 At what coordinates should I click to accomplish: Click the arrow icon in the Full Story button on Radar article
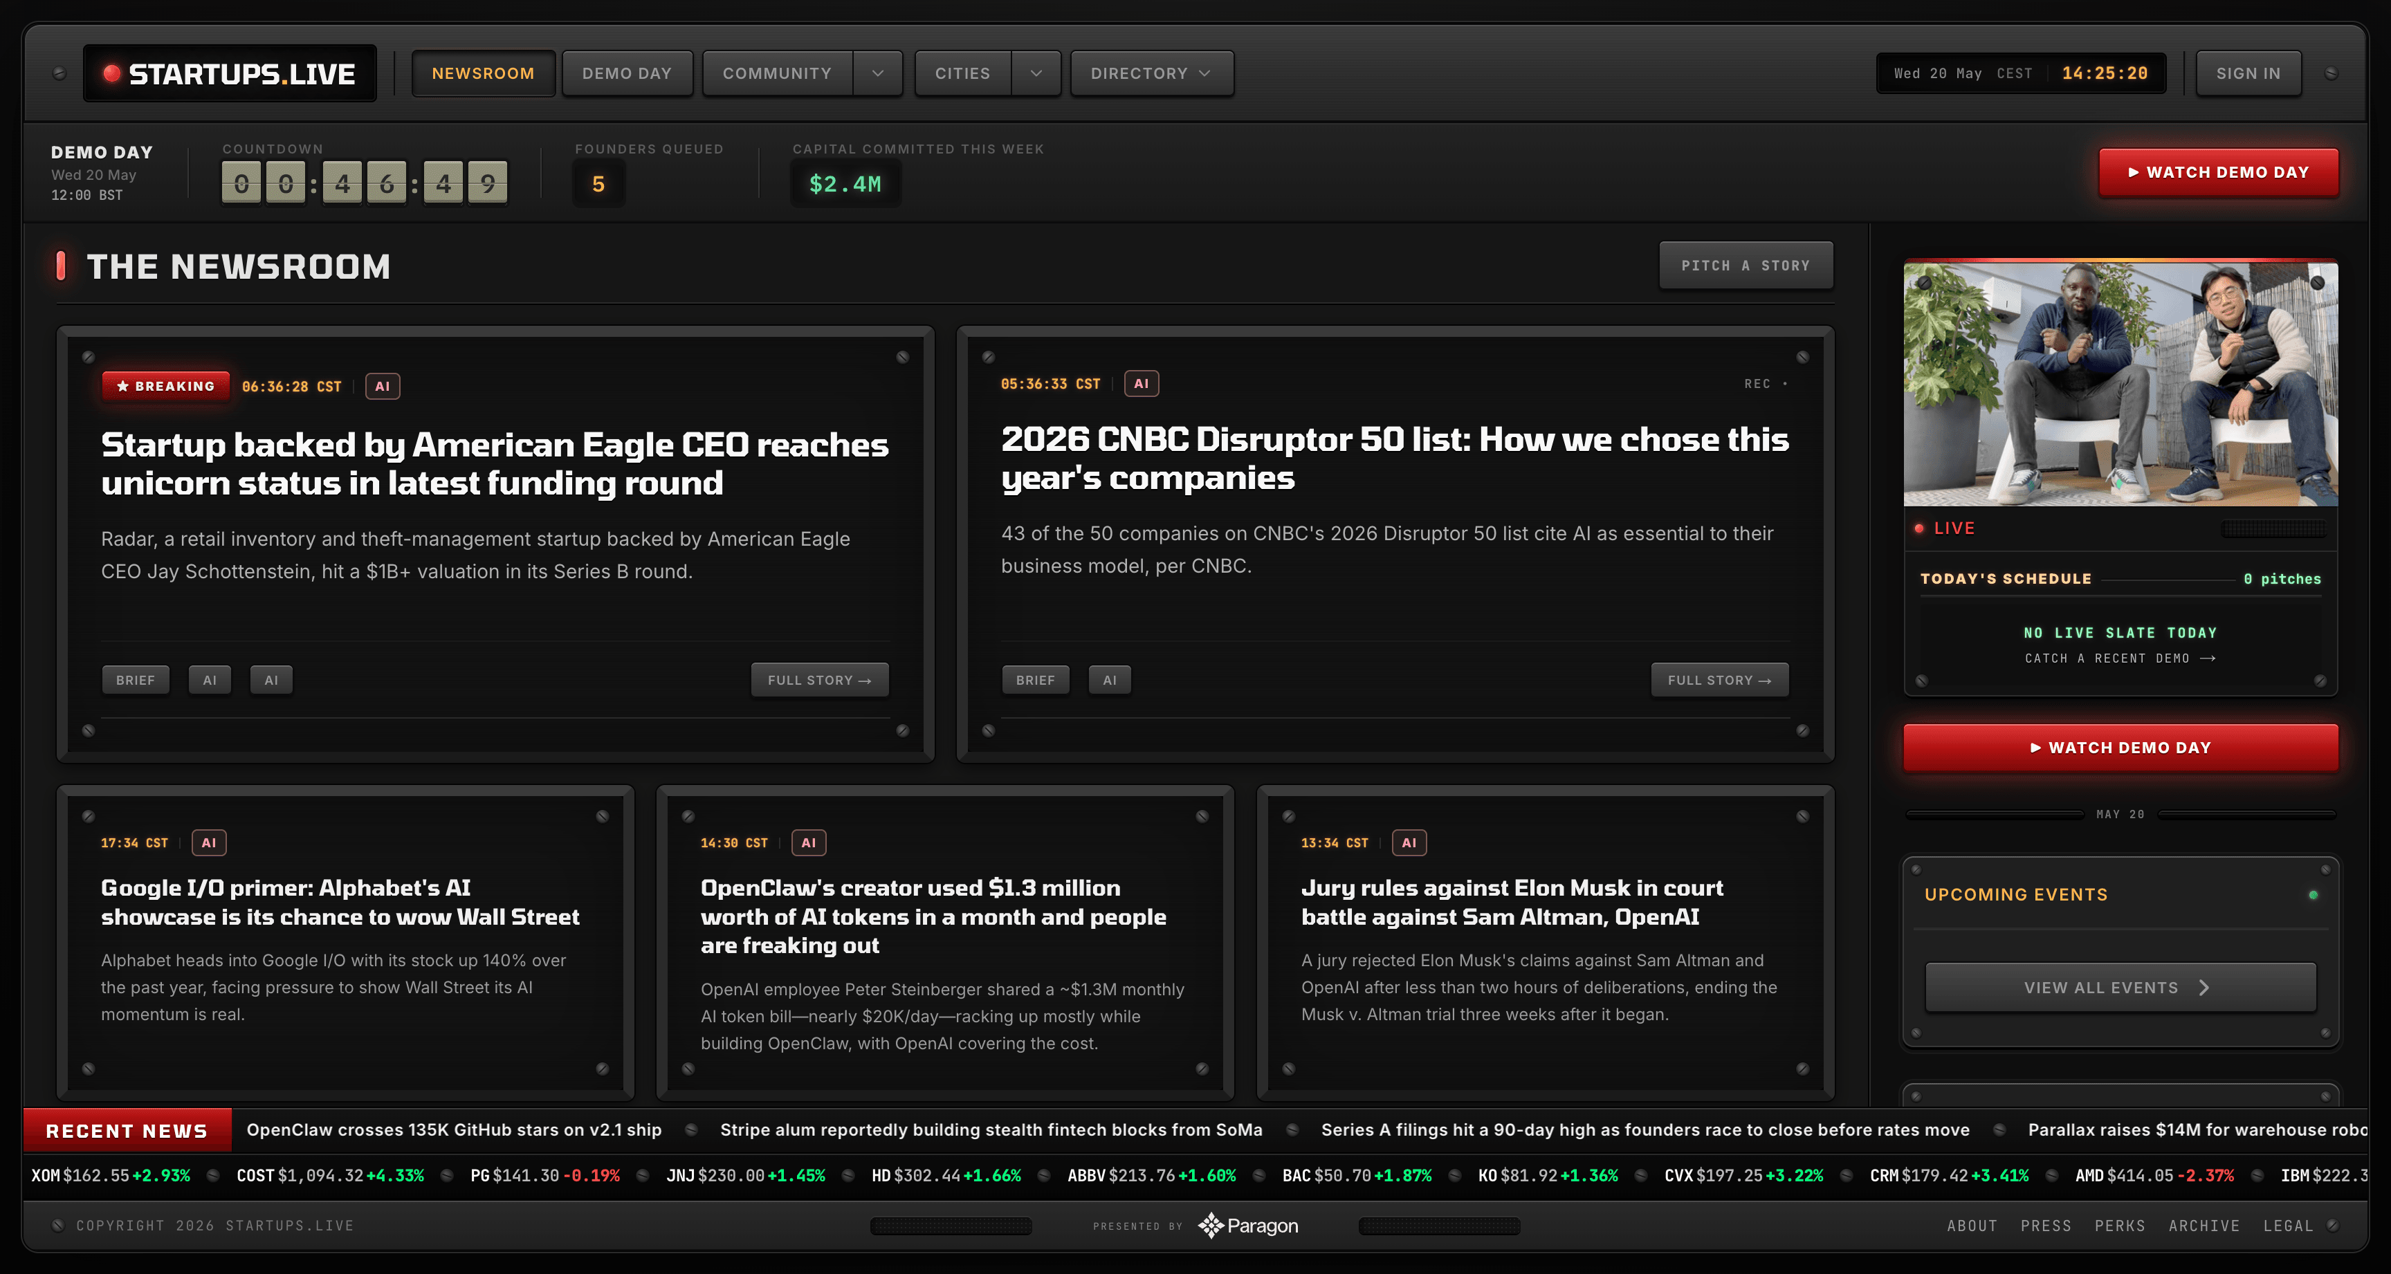click(x=865, y=681)
